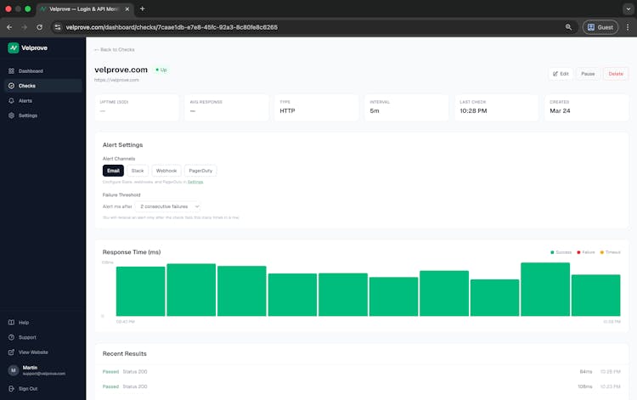Enable the PagerDuty alert channel

[200, 171]
